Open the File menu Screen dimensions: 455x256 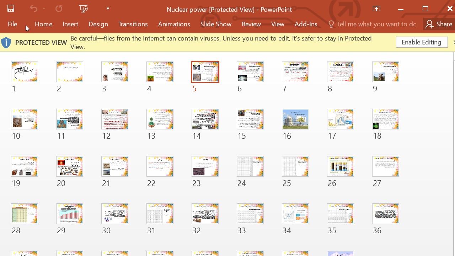click(x=12, y=24)
